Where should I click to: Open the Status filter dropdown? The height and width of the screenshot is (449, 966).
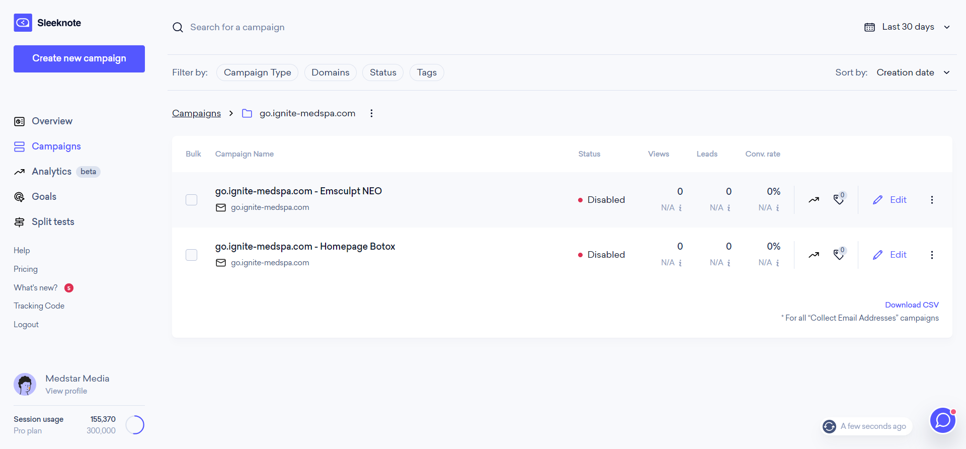[x=383, y=72]
